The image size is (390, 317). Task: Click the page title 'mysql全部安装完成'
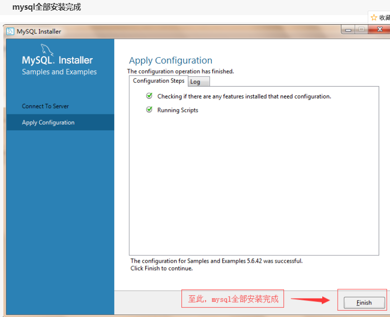(x=46, y=7)
